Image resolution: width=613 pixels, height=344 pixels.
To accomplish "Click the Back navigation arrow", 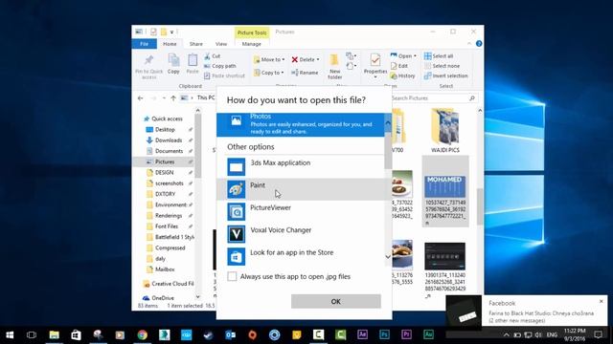I will pyautogui.click(x=141, y=97).
